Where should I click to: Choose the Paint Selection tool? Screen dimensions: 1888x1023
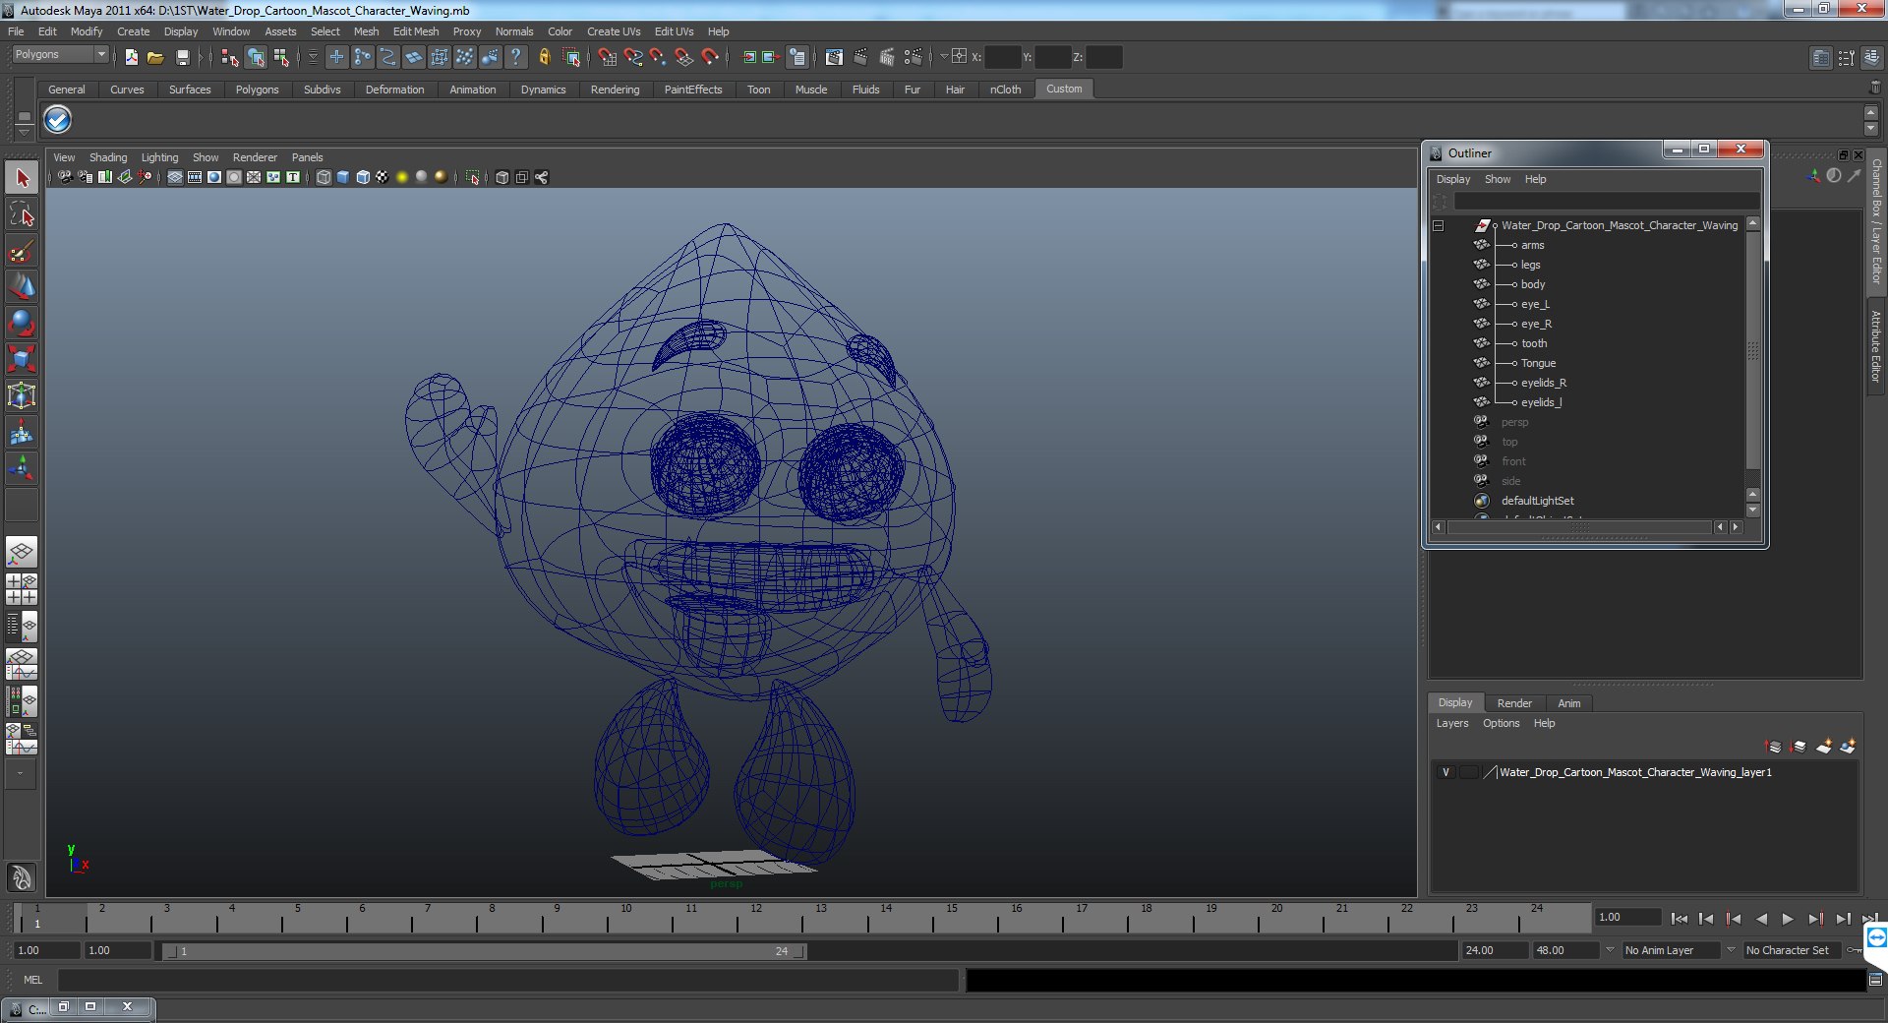[x=22, y=251]
